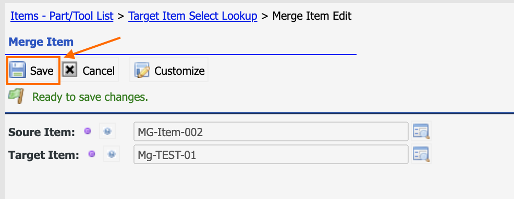This screenshot has width=514, height=199.
Task: Click the purple dot beside Soure Item label
Action: [88, 131]
